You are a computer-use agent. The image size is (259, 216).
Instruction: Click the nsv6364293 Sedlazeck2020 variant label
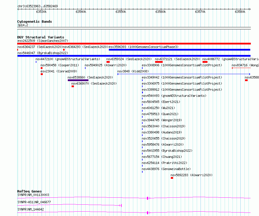[x=86, y=47]
